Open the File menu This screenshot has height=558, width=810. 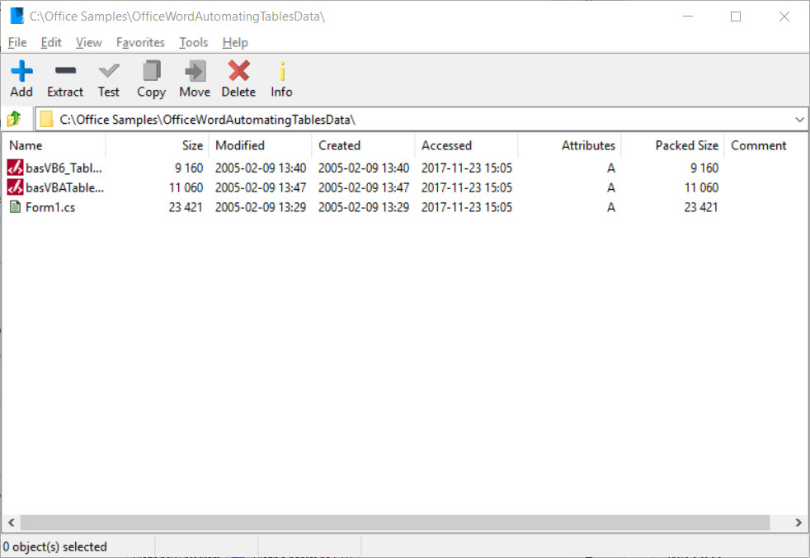(17, 42)
